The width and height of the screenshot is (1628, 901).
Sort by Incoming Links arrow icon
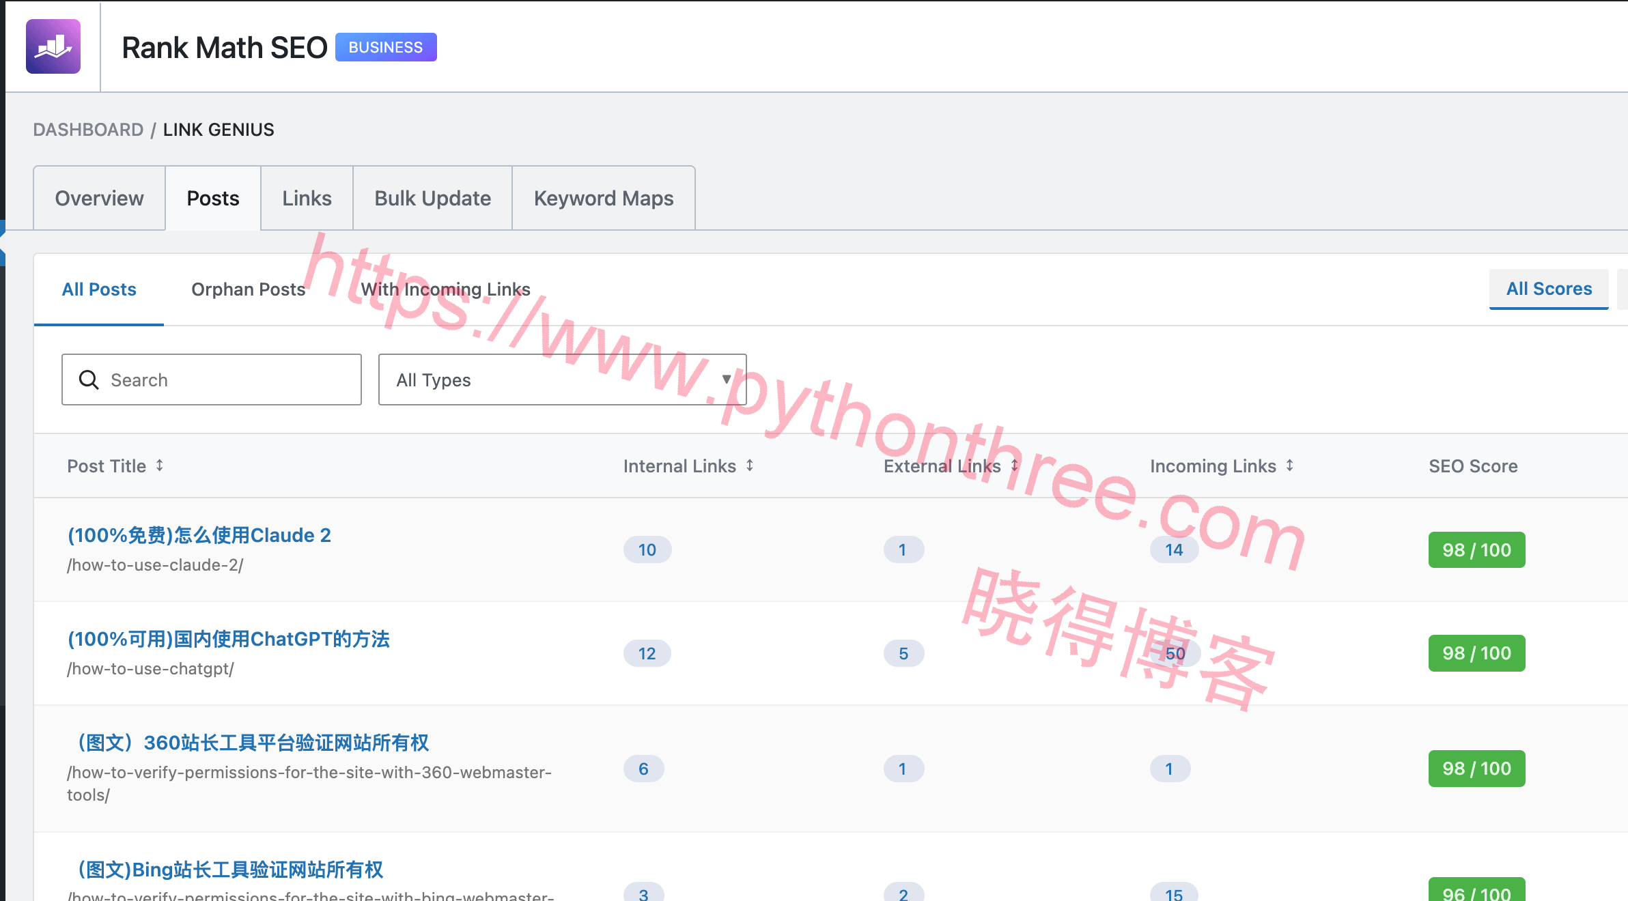(1289, 466)
